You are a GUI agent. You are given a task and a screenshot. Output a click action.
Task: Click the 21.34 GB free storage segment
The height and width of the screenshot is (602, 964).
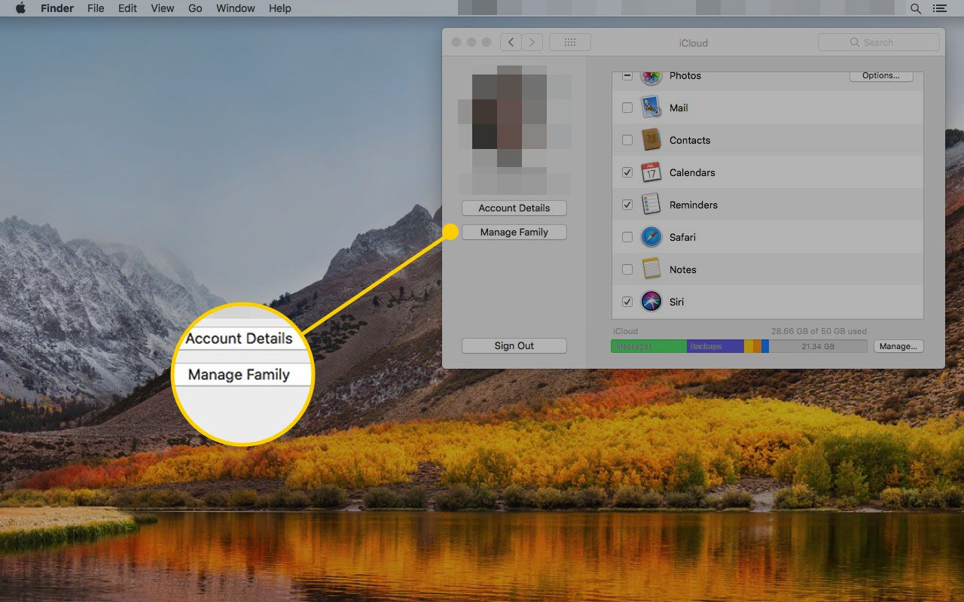(x=818, y=346)
